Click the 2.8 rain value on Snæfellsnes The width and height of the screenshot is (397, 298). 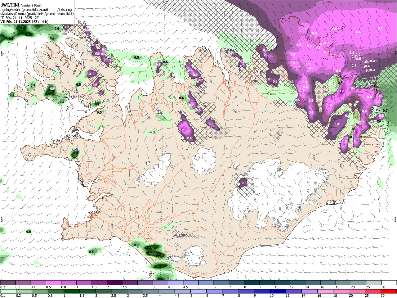pos(75,154)
